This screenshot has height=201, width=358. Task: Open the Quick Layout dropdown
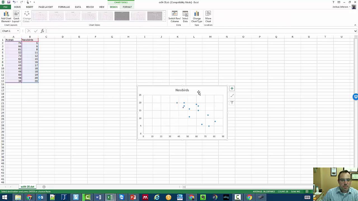16,17
